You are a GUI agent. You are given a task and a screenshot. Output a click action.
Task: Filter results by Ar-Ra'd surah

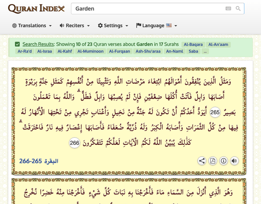(x=24, y=51)
